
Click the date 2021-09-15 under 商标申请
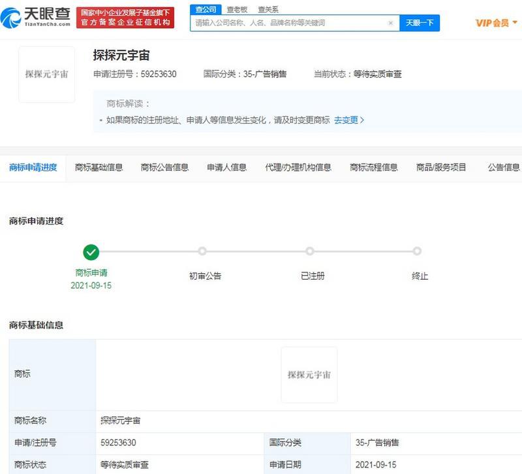coord(91,286)
